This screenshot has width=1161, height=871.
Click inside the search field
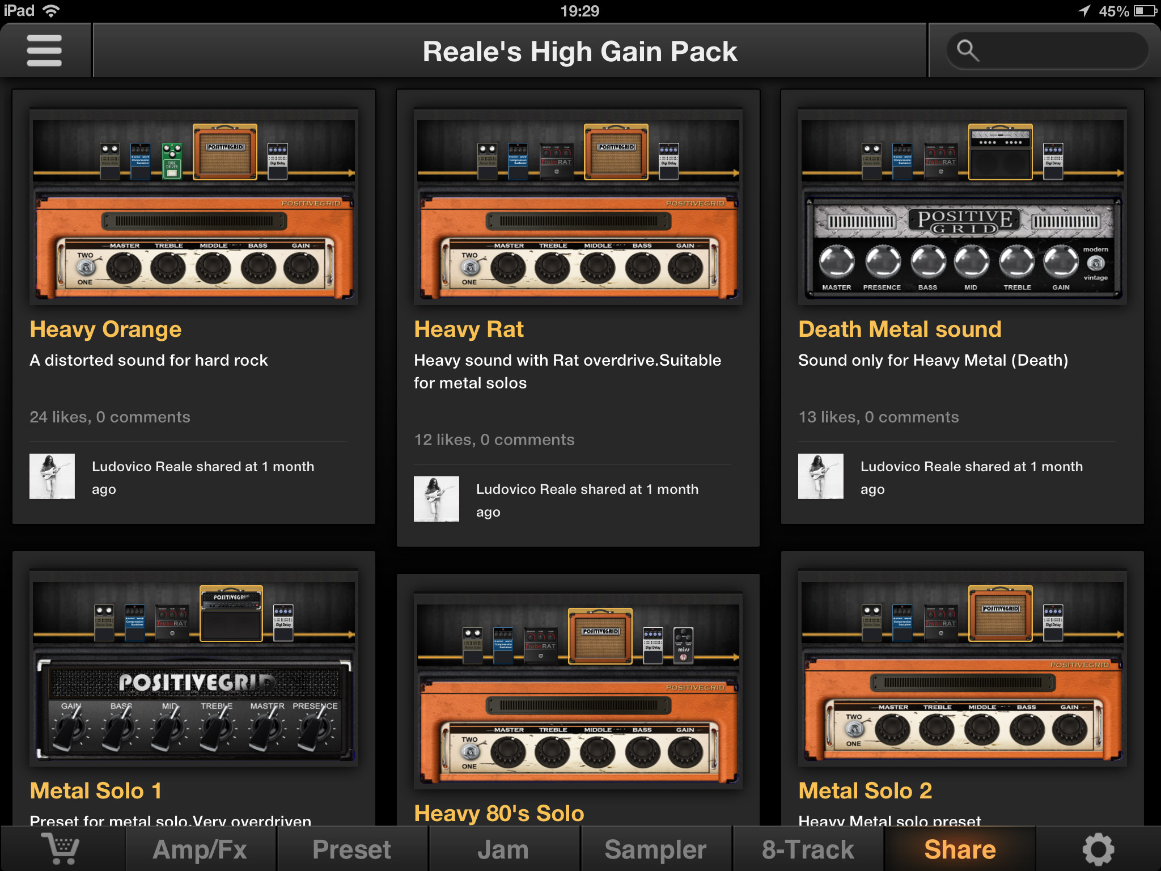point(1047,50)
